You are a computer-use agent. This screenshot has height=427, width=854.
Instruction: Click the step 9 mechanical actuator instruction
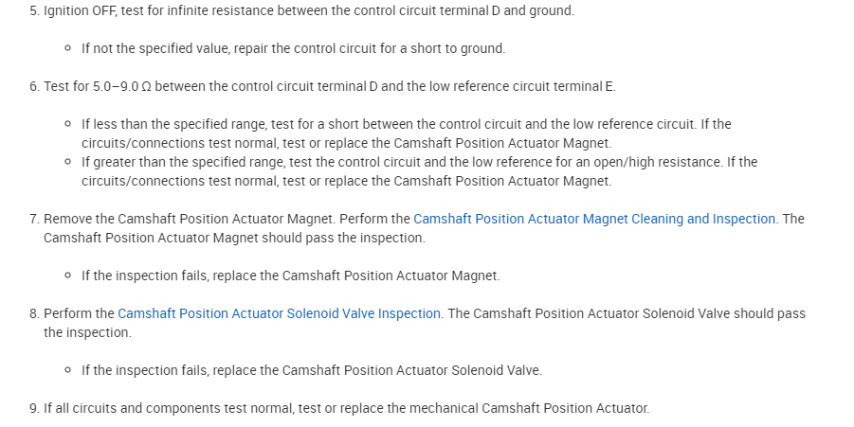click(346, 408)
